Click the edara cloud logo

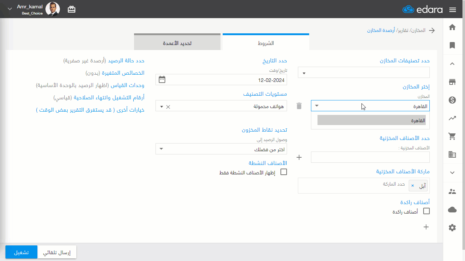[x=422, y=9]
